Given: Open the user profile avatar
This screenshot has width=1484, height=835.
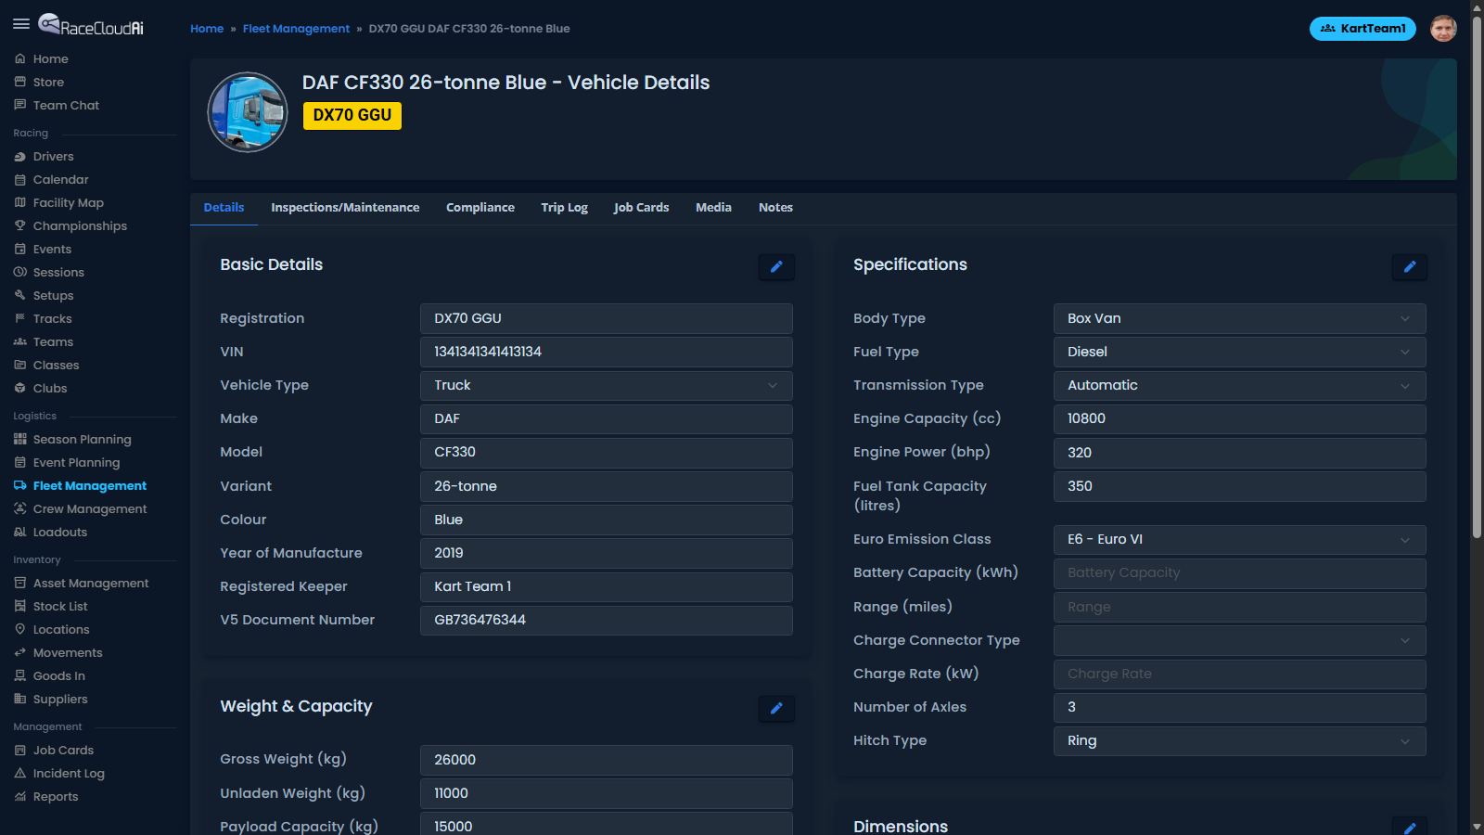Looking at the screenshot, I should pyautogui.click(x=1443, y=28).
